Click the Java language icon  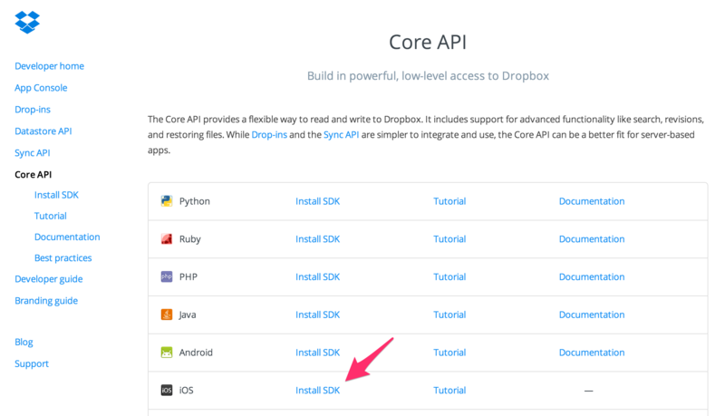click(167, 314)
